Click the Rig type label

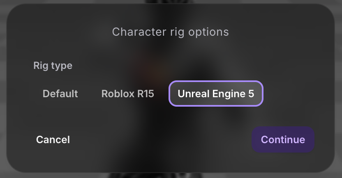[53, 66]
